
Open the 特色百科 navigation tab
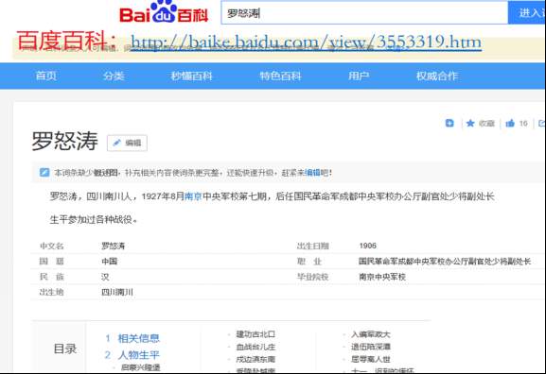[281, 76]
